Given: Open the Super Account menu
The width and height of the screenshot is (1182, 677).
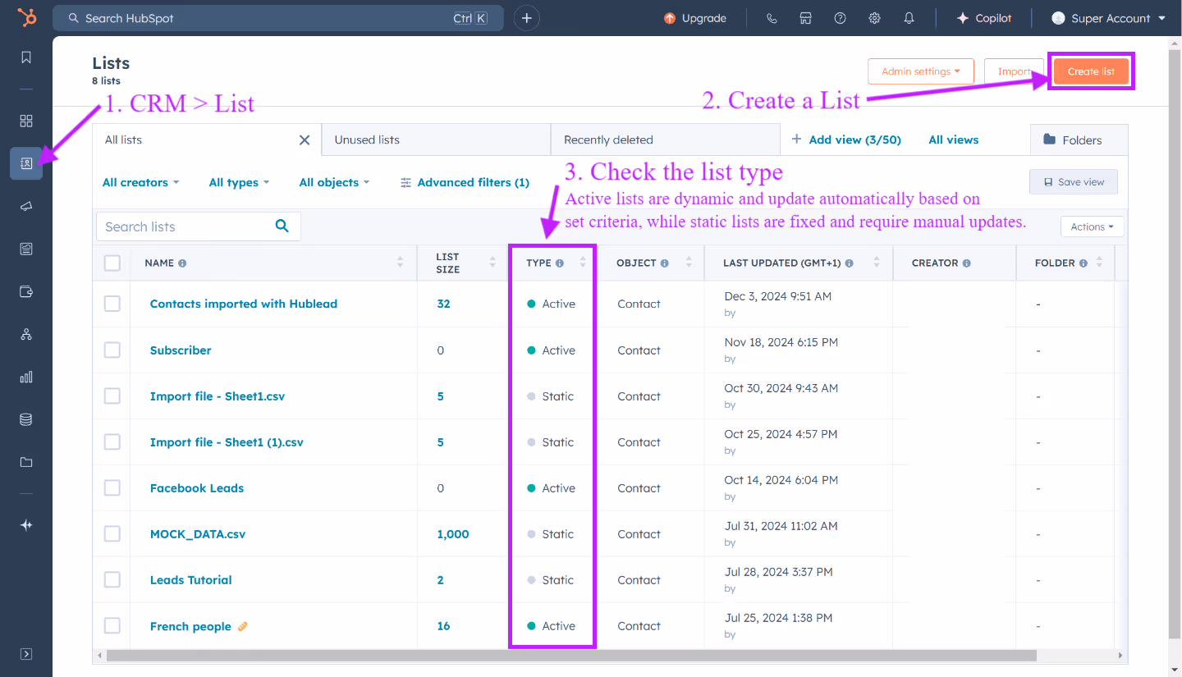Looking at the screenshot, I should [1106, 17].
